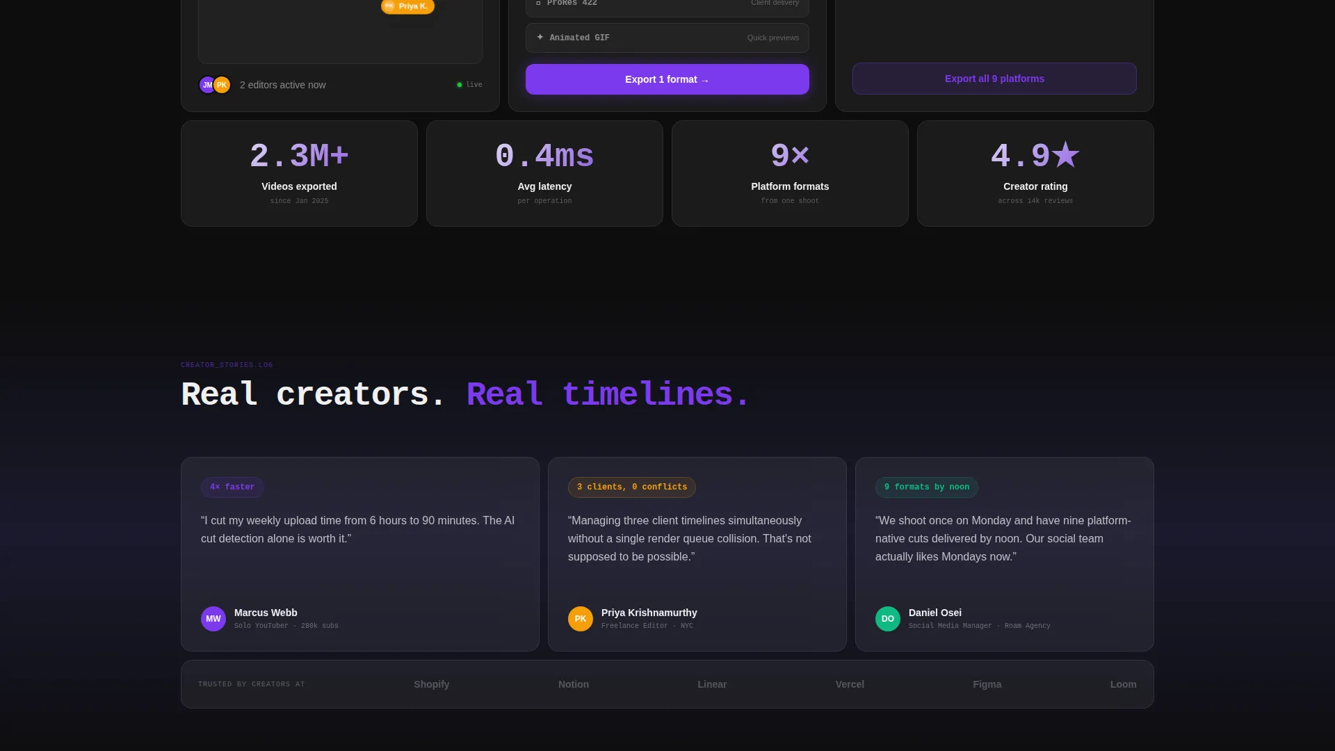Click the green live status dot
Screen dimensions: 1335x751
click(x=460, y=85)
